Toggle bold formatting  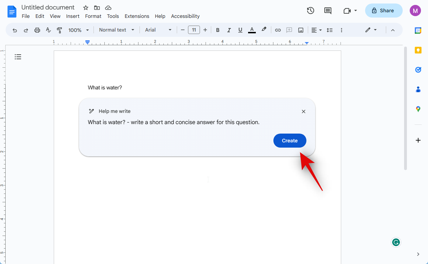tap(218, 30)
